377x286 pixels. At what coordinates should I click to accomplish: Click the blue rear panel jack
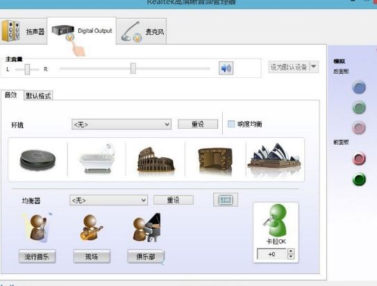359,87
